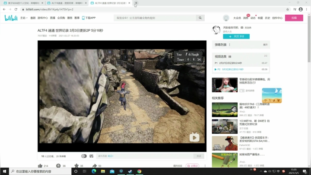Click 下载APP with phone icon
The width and height of the screenshot is (311, 175).
(89, 18)
